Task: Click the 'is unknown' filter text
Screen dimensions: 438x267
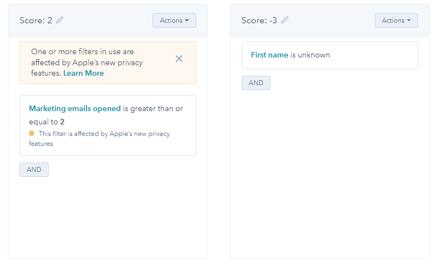Action: [310, 55]
